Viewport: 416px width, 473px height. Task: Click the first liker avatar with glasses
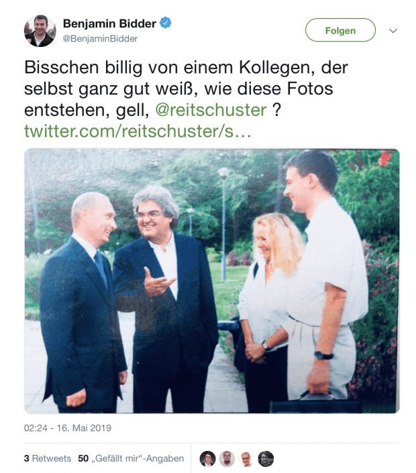[x=207, y=459]
